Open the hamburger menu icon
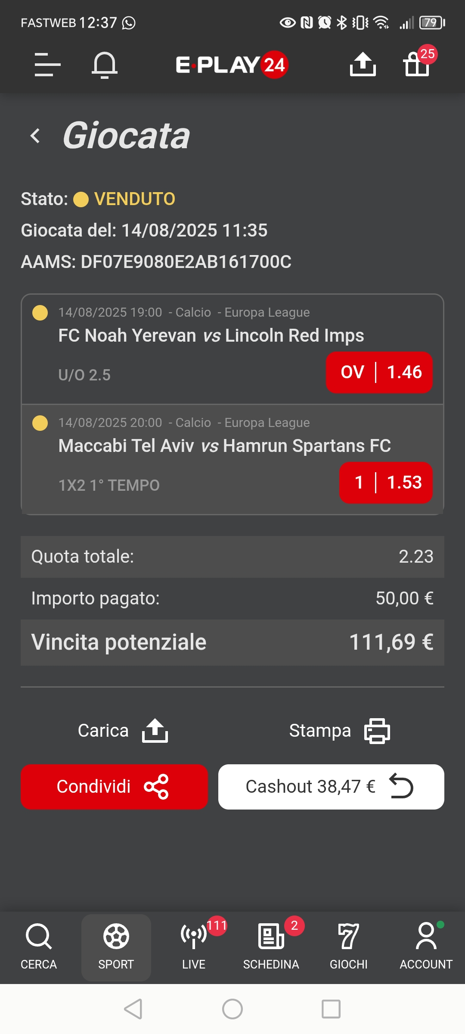The height and width of the screenshot is (1034, 465). (x=47, y=65)
